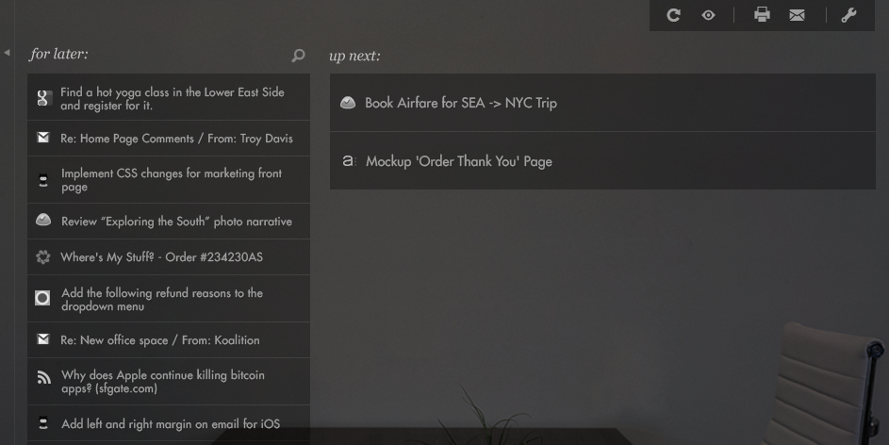Click the 'for later:' list heading
889x445 pixels.
59,54
